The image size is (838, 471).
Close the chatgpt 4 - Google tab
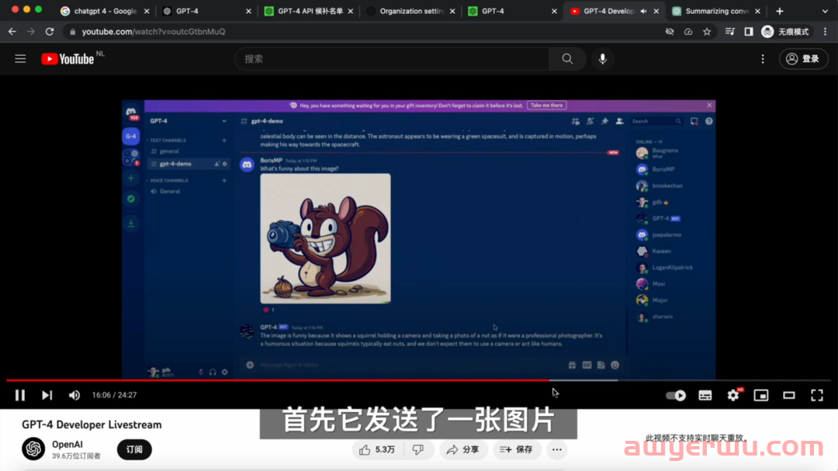point(147,11)
